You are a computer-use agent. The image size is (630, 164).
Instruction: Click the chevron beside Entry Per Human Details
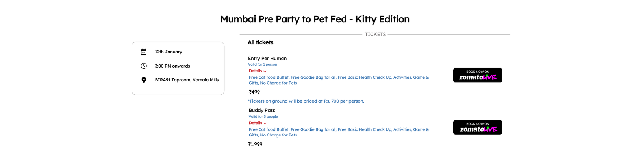265,72
